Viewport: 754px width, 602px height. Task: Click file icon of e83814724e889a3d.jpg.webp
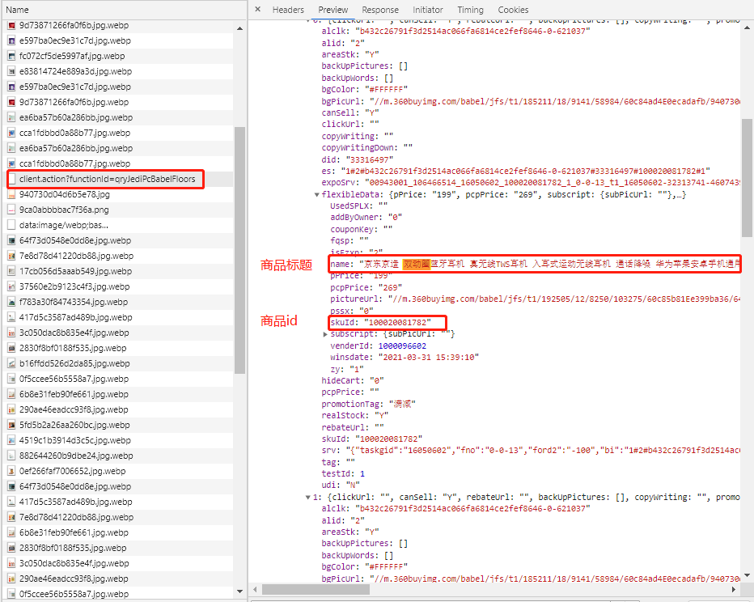(x=11, y=72)
